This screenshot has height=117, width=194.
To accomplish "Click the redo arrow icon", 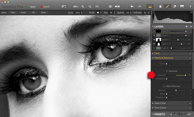I will [x=139, y=6].
